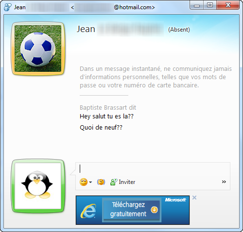Click the orange download arrow icon in ad

154,210
